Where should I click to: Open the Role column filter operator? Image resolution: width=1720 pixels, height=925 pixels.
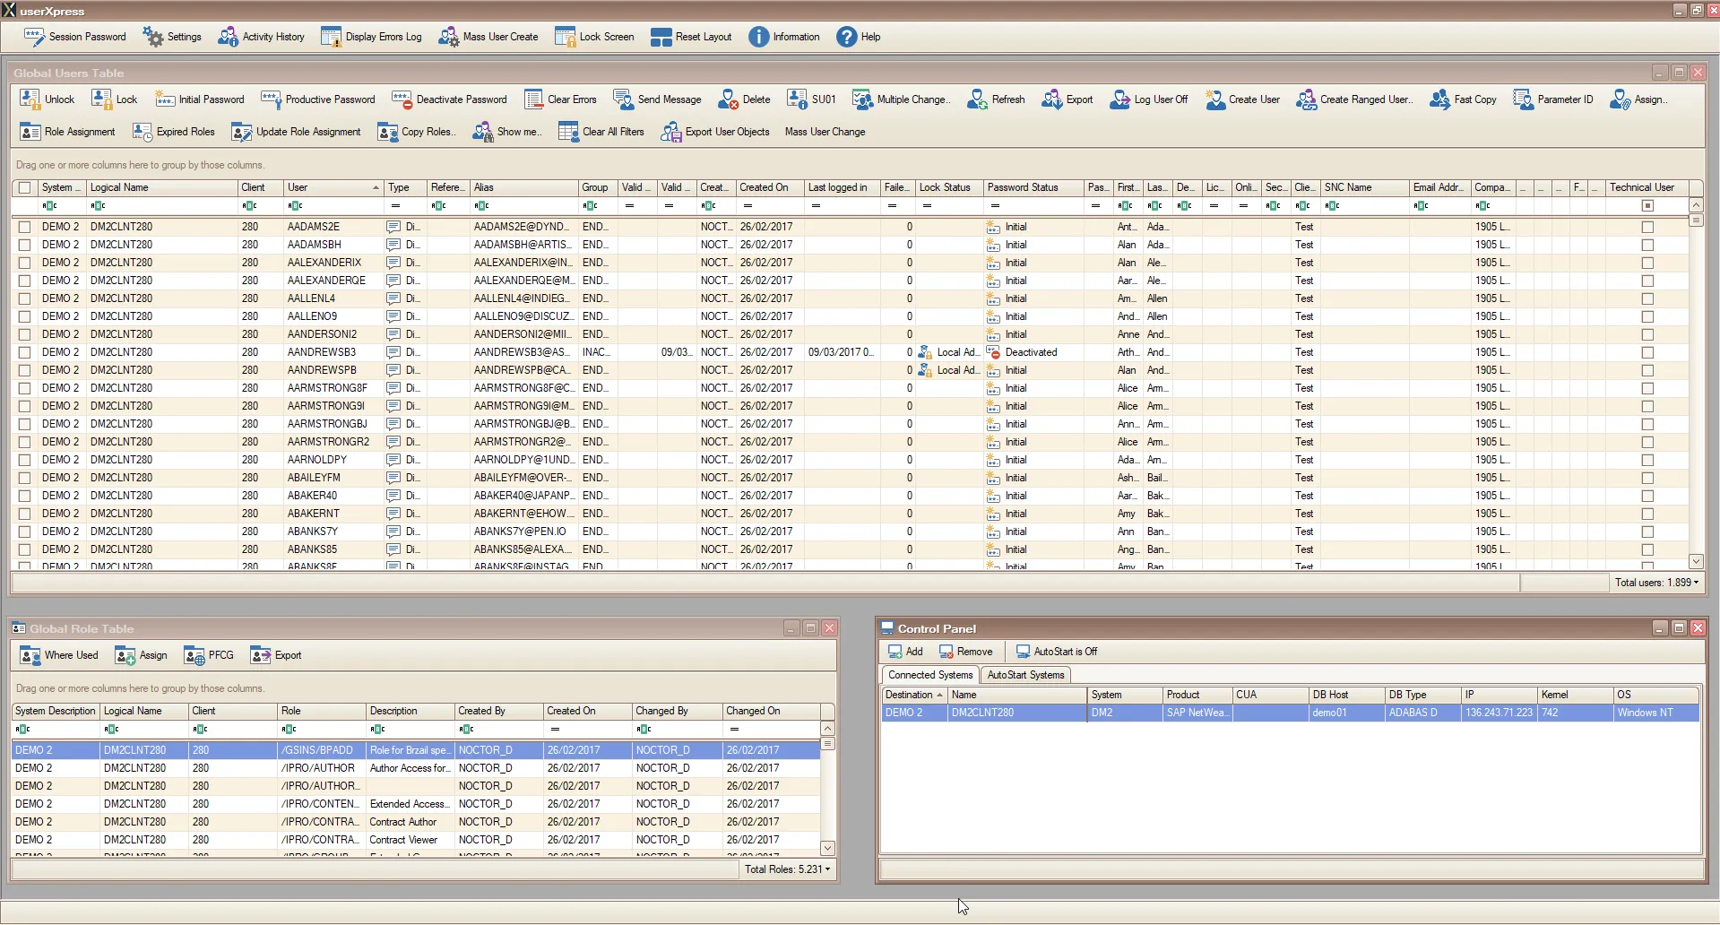[289, 729]
